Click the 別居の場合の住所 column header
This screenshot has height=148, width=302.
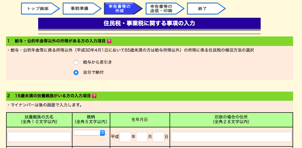click(231, 119)
